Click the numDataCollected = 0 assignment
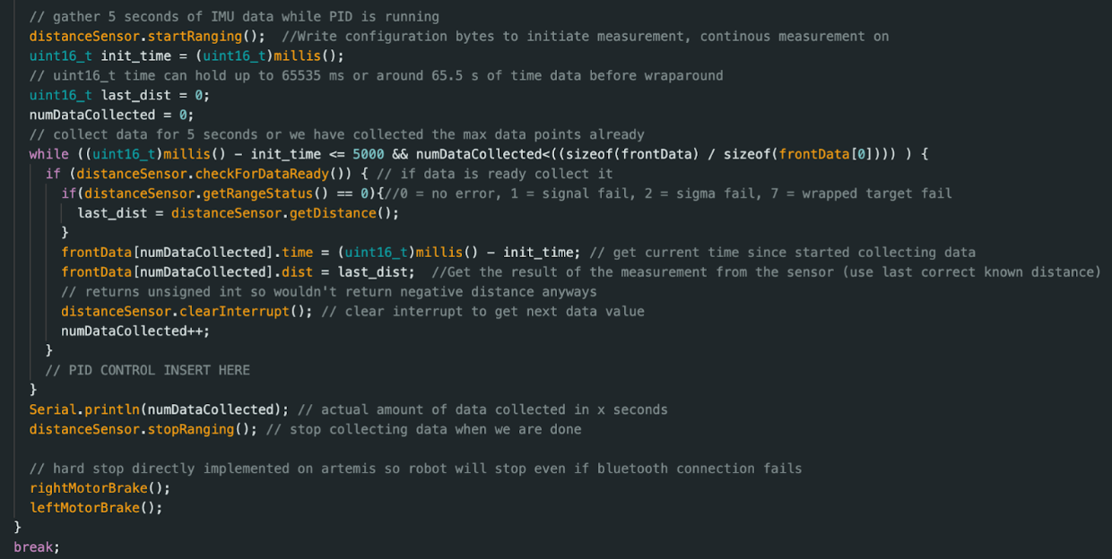Viewport: 1112px width, 559px height. pos(111,115)
